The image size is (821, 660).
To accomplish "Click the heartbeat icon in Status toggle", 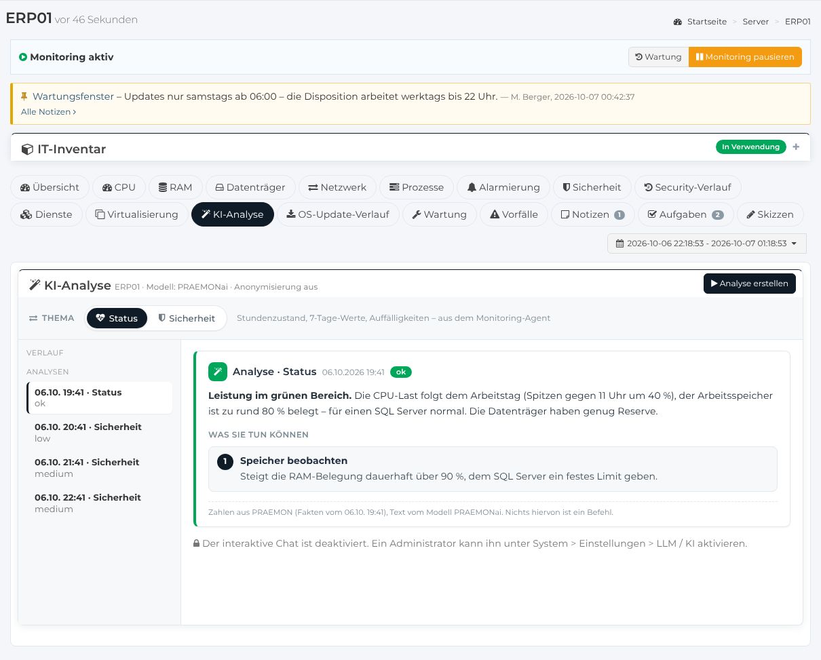I will [x=101, y=318].
